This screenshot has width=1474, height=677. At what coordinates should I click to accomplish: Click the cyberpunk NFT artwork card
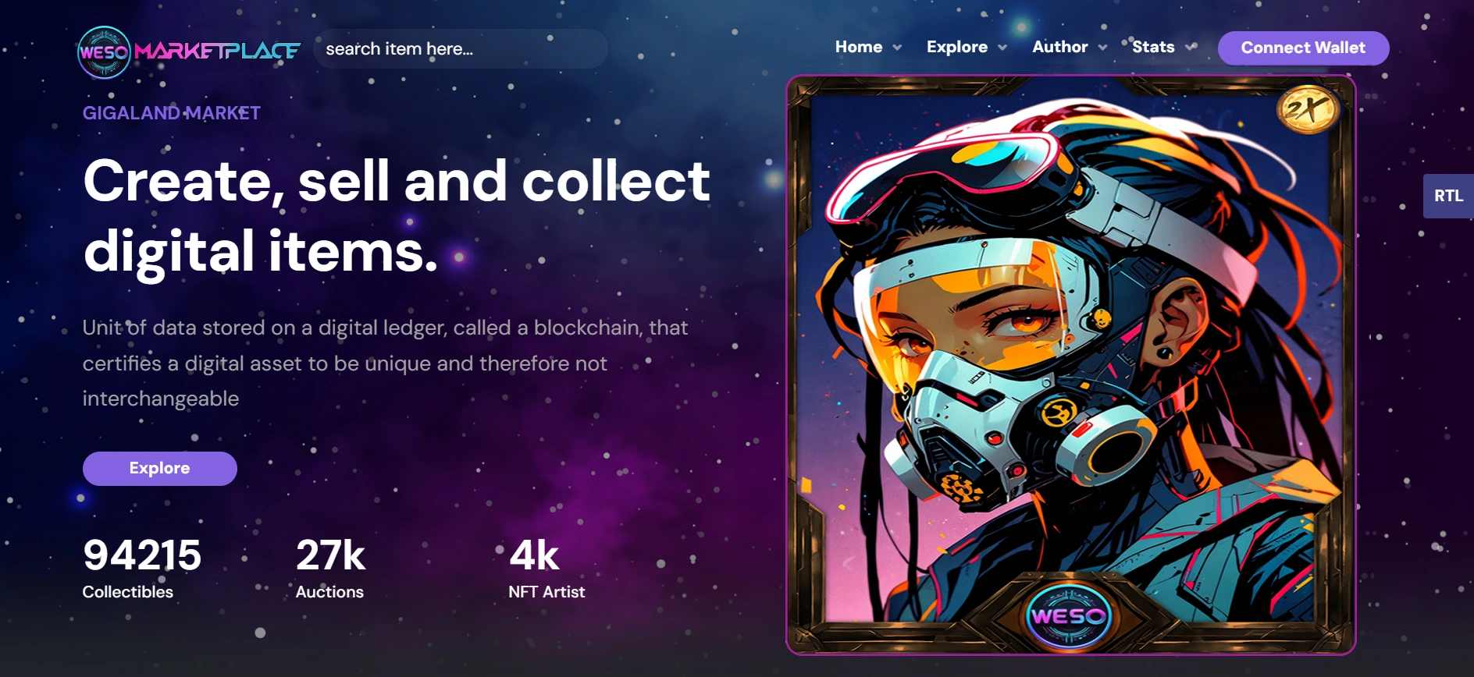[x=1070, y=364]
